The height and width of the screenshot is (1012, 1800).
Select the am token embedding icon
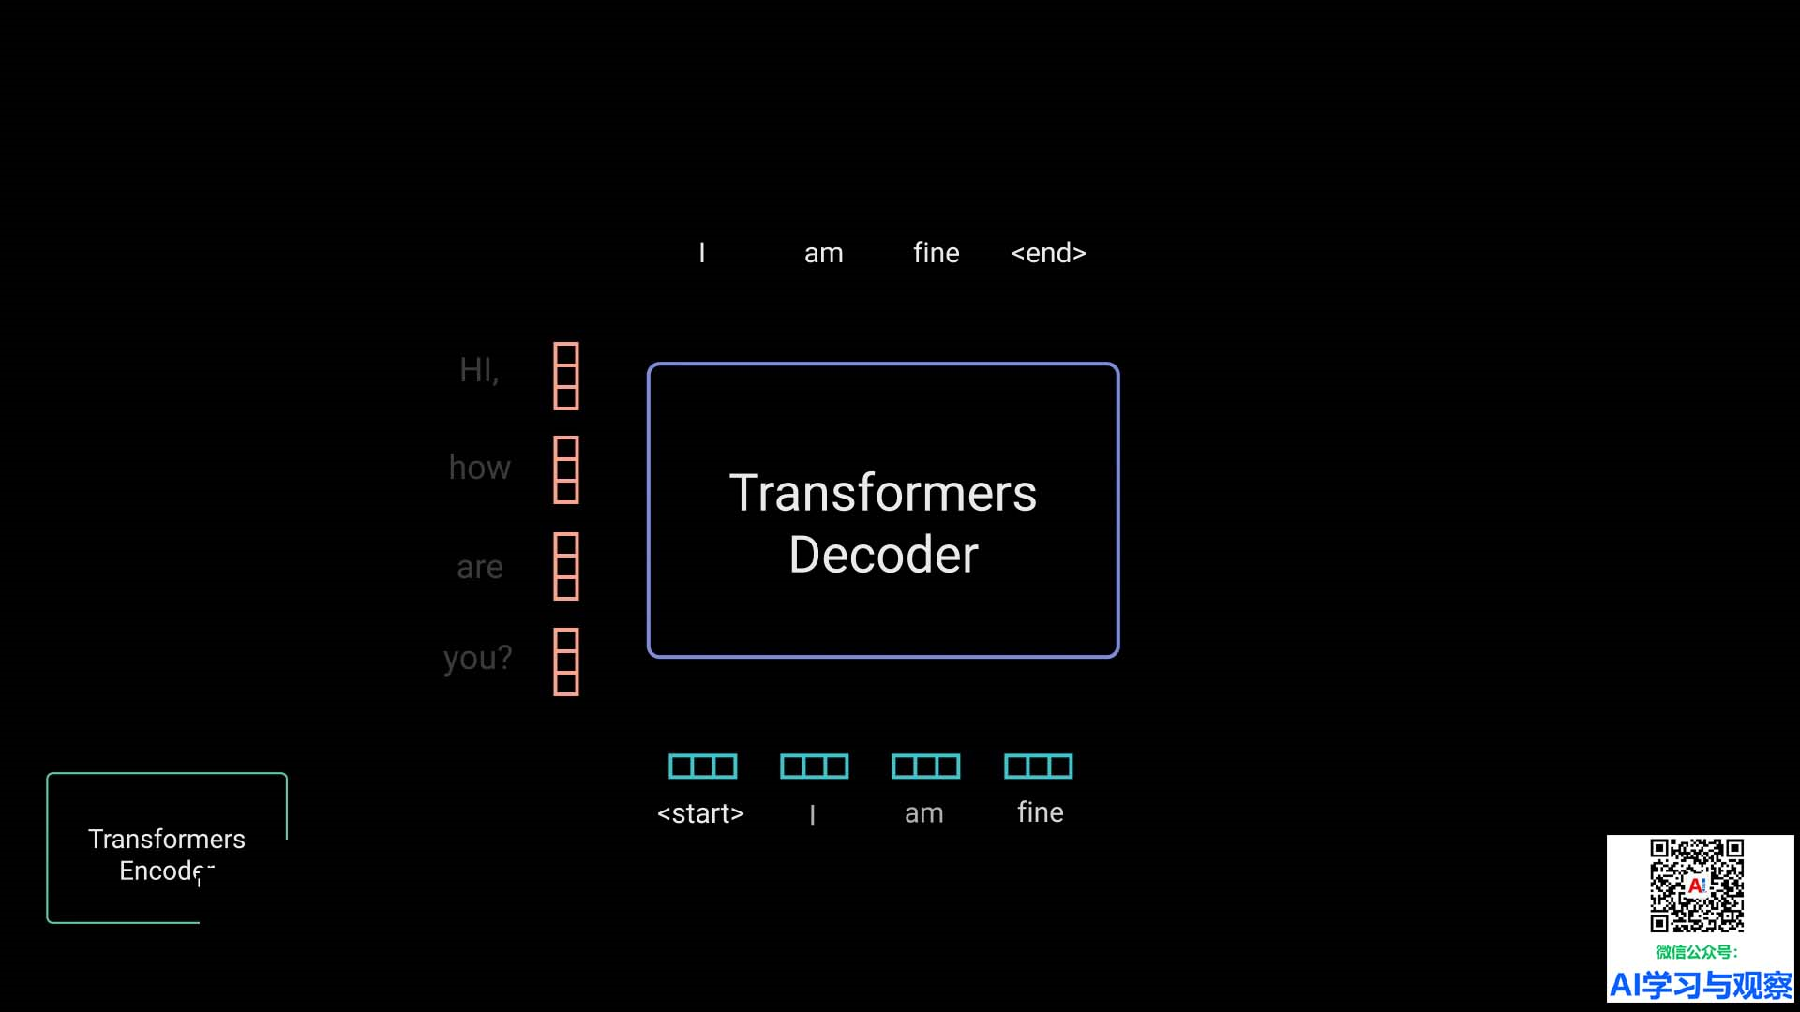click(x=924, y=766)
